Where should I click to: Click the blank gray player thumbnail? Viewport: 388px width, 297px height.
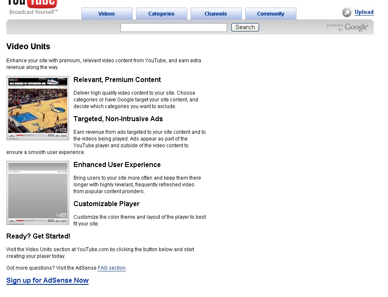point(38,193)
